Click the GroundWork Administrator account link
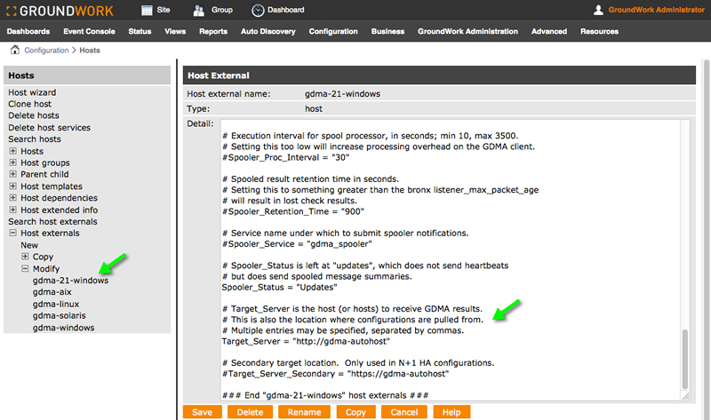This screenshot has height=420, width=711. pos(656,10)
